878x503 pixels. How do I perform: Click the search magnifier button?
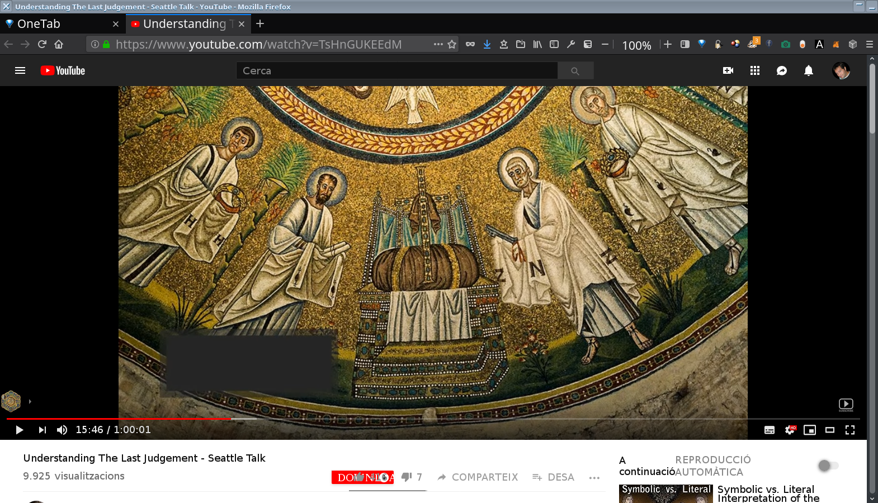pyautogui.click(x=575, y=70)
